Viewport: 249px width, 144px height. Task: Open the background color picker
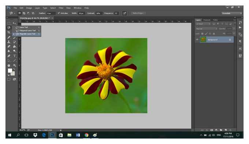point(13,74)
